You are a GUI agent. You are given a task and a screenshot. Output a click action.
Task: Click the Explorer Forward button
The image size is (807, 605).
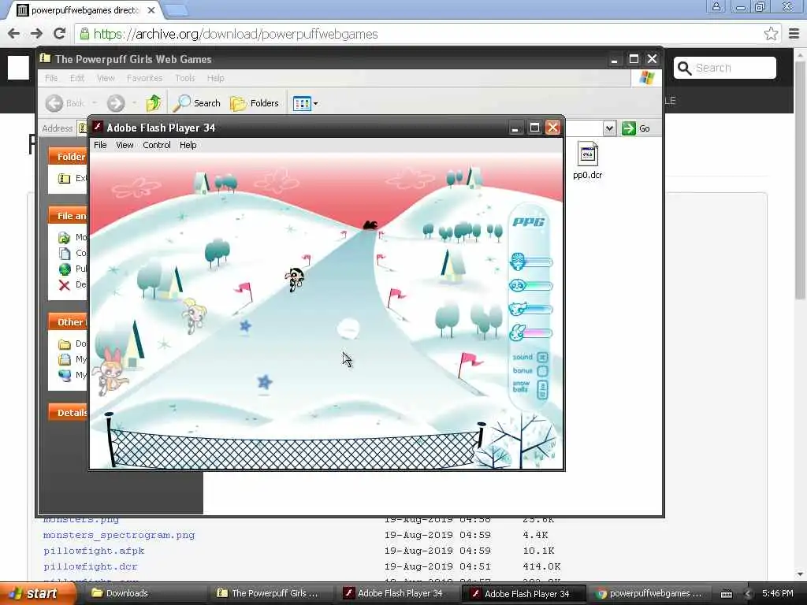(x=116, y=103)
